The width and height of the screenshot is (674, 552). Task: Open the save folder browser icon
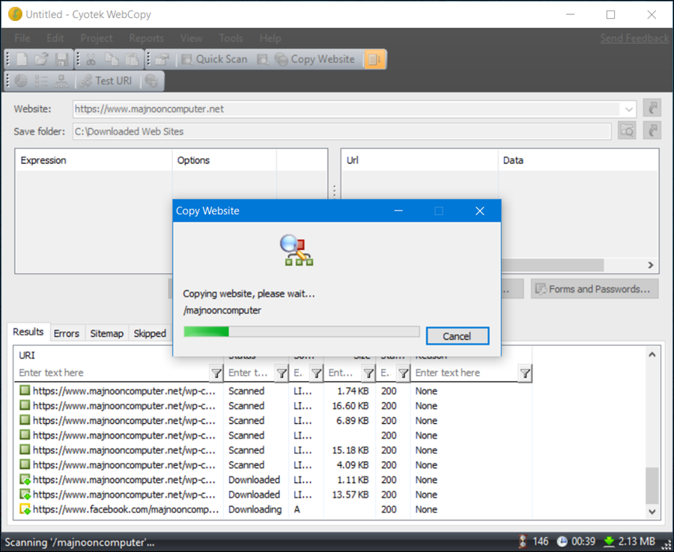(x=627, y=130)
